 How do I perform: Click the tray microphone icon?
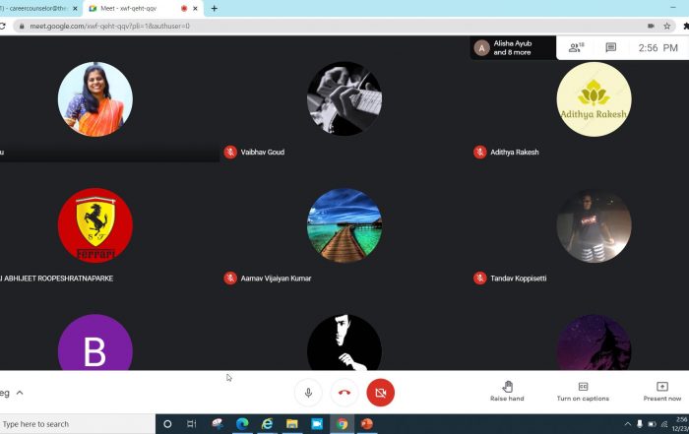[640, 424]
